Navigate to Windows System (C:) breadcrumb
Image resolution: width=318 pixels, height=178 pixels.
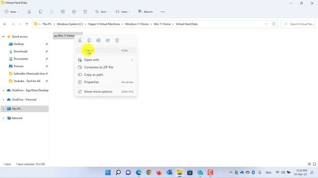70,24
